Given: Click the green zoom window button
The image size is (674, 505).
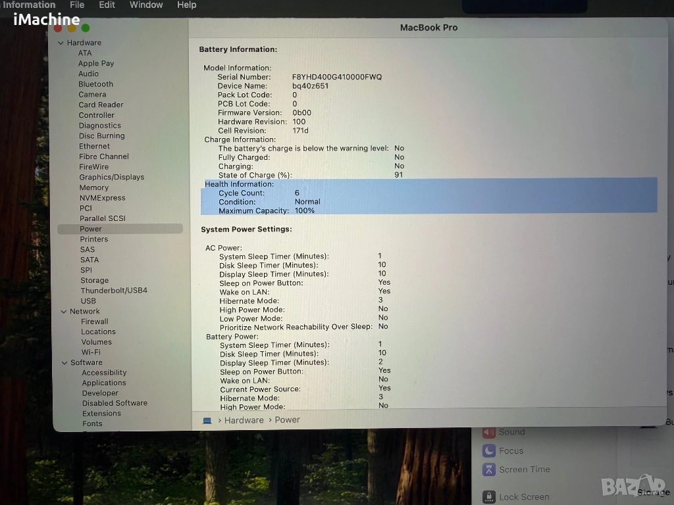Looking at the screenshot, I should point(86,28).
